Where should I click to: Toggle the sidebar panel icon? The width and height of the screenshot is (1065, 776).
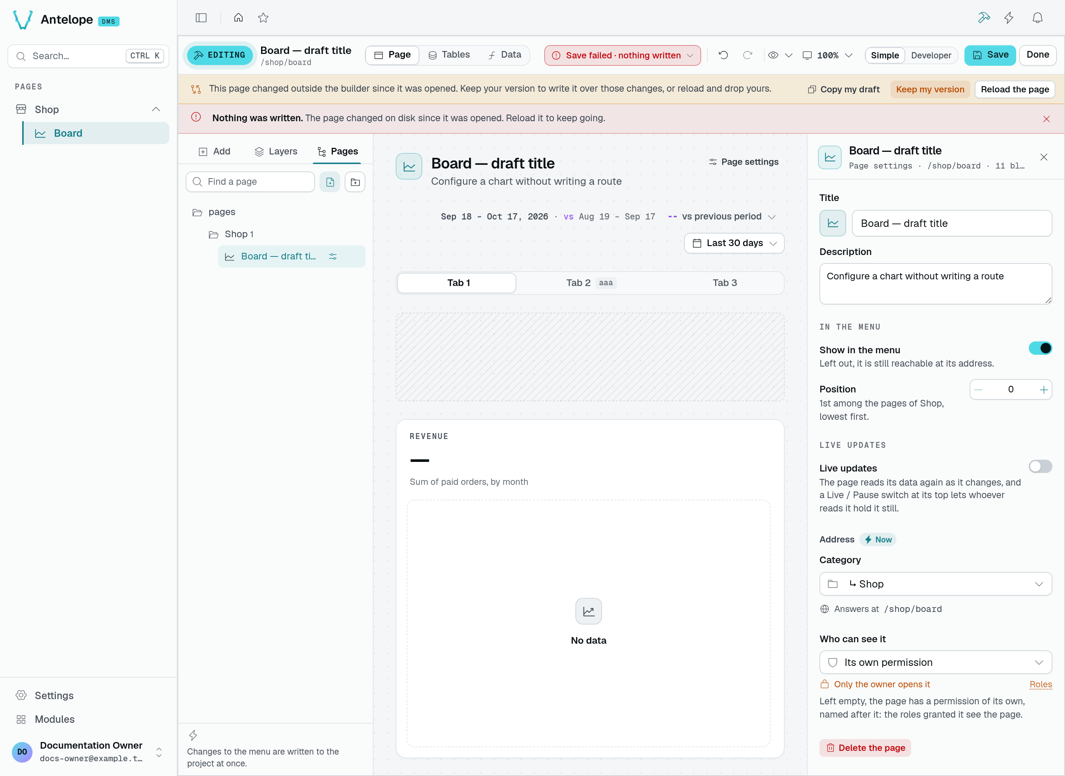pyautogui.click(x=201, y=18)
